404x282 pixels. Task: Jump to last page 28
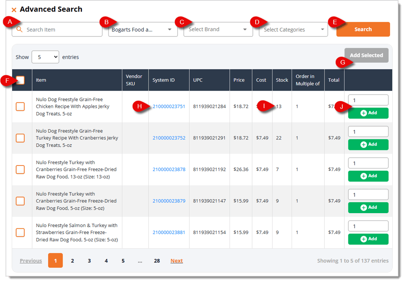pos(157,261)
